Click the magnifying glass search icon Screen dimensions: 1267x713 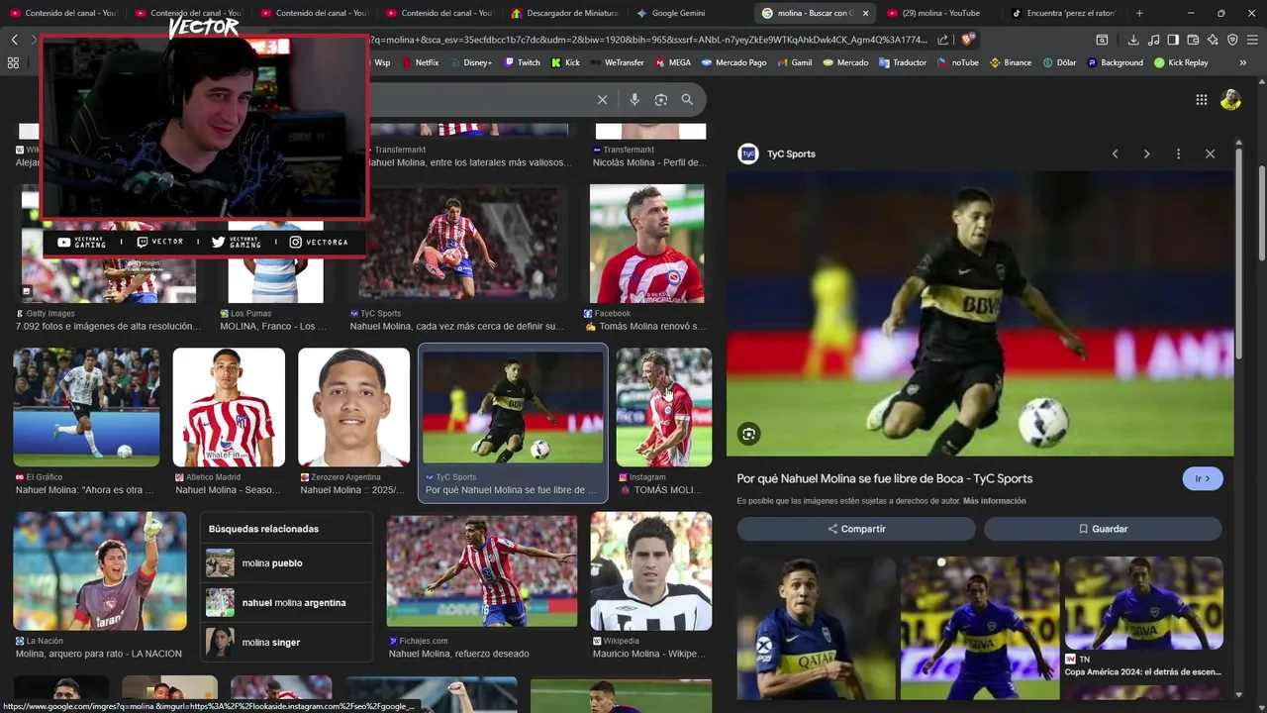pyautogui.click(x=687, y=99)
